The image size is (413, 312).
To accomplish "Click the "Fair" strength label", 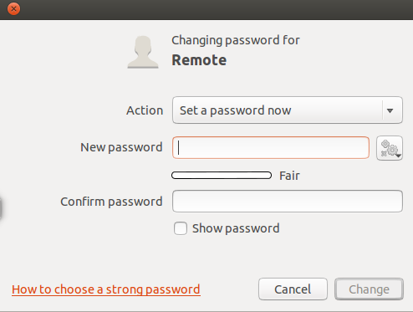I will (x=289, y=176).
